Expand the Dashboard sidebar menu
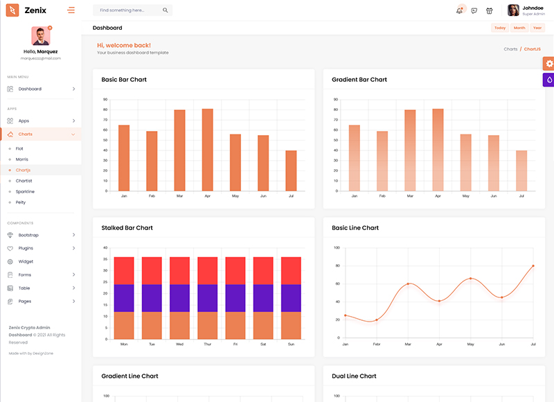Screen dimensions: 554x402 [x=40, y=89]
